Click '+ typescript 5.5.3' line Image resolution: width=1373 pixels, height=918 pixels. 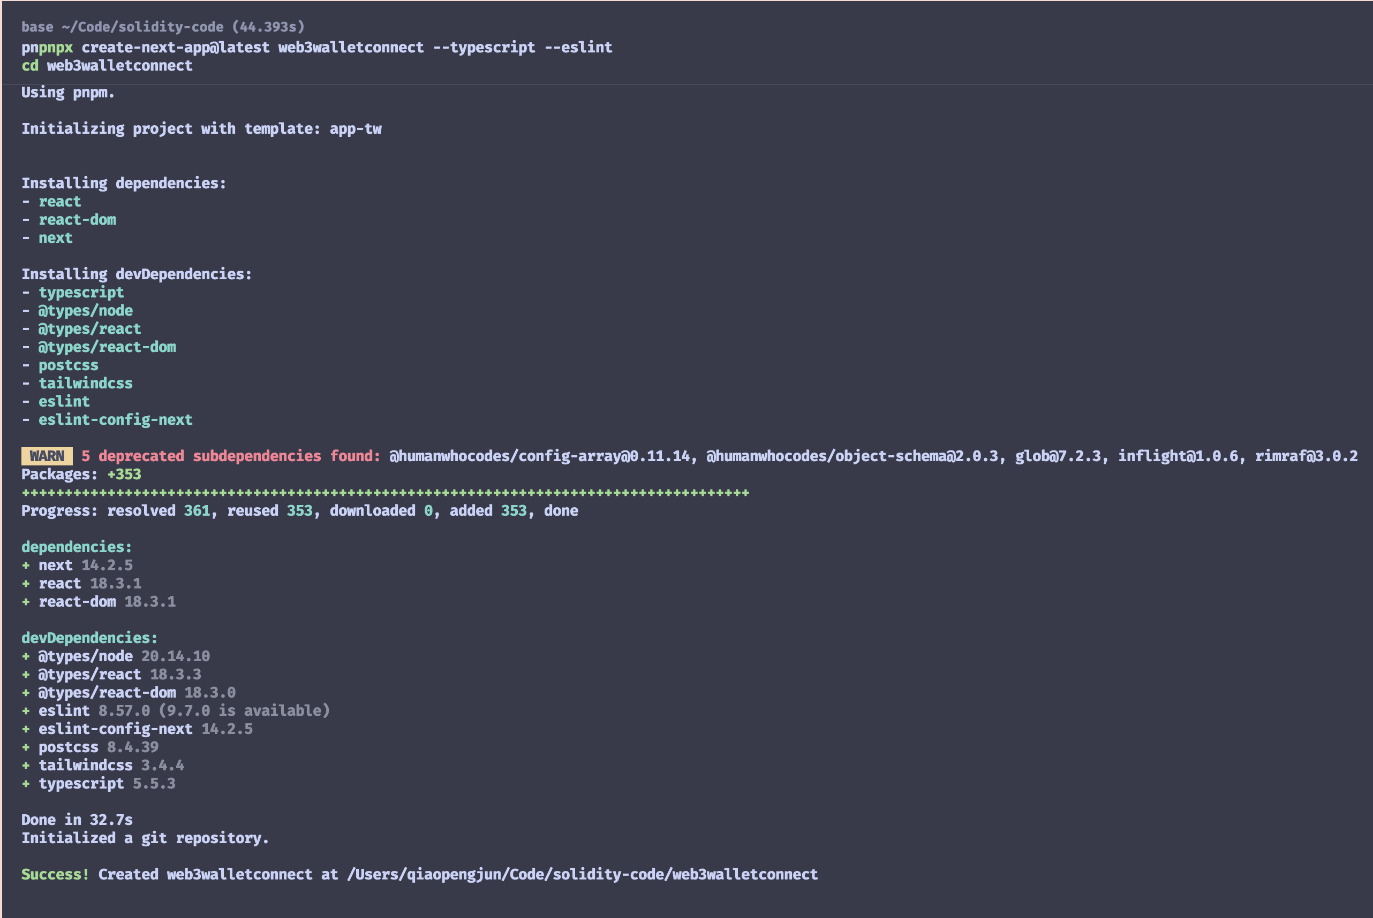99,783
